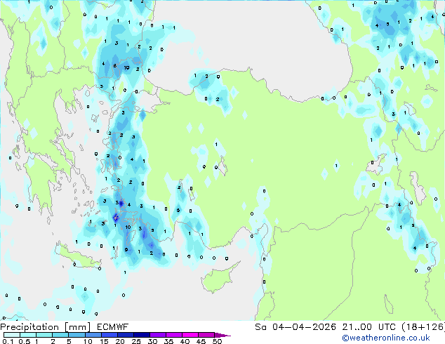Pick the 15–20 mm legend color box

(x=109, y=335)
